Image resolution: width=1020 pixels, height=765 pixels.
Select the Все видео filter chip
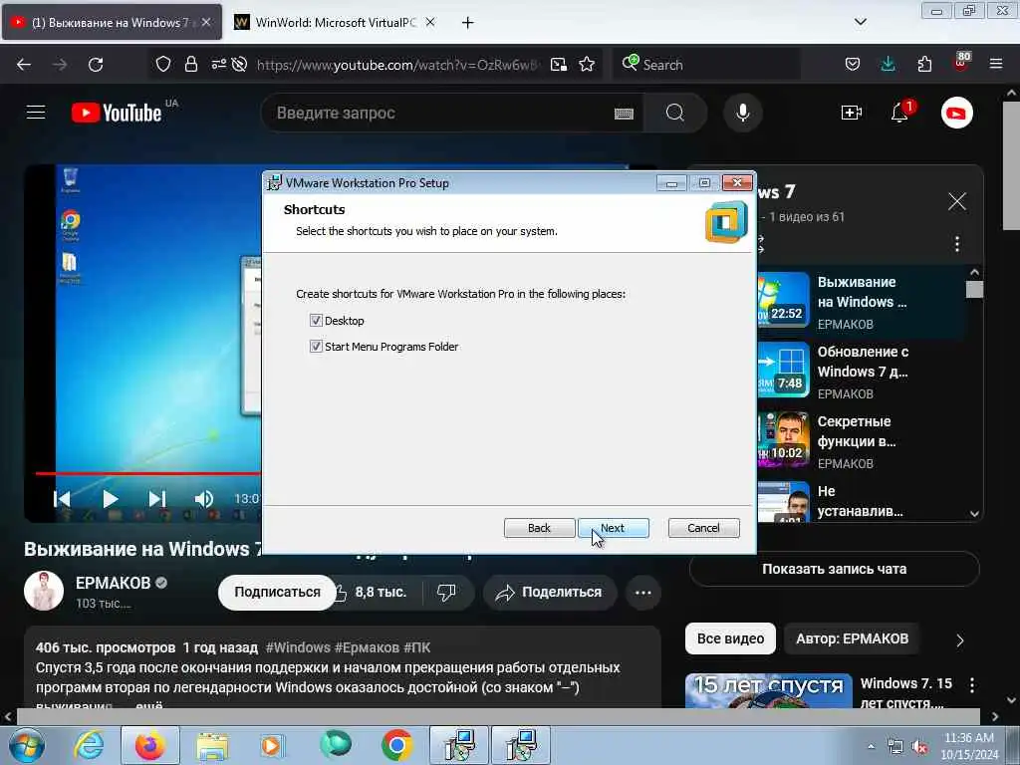730,638
